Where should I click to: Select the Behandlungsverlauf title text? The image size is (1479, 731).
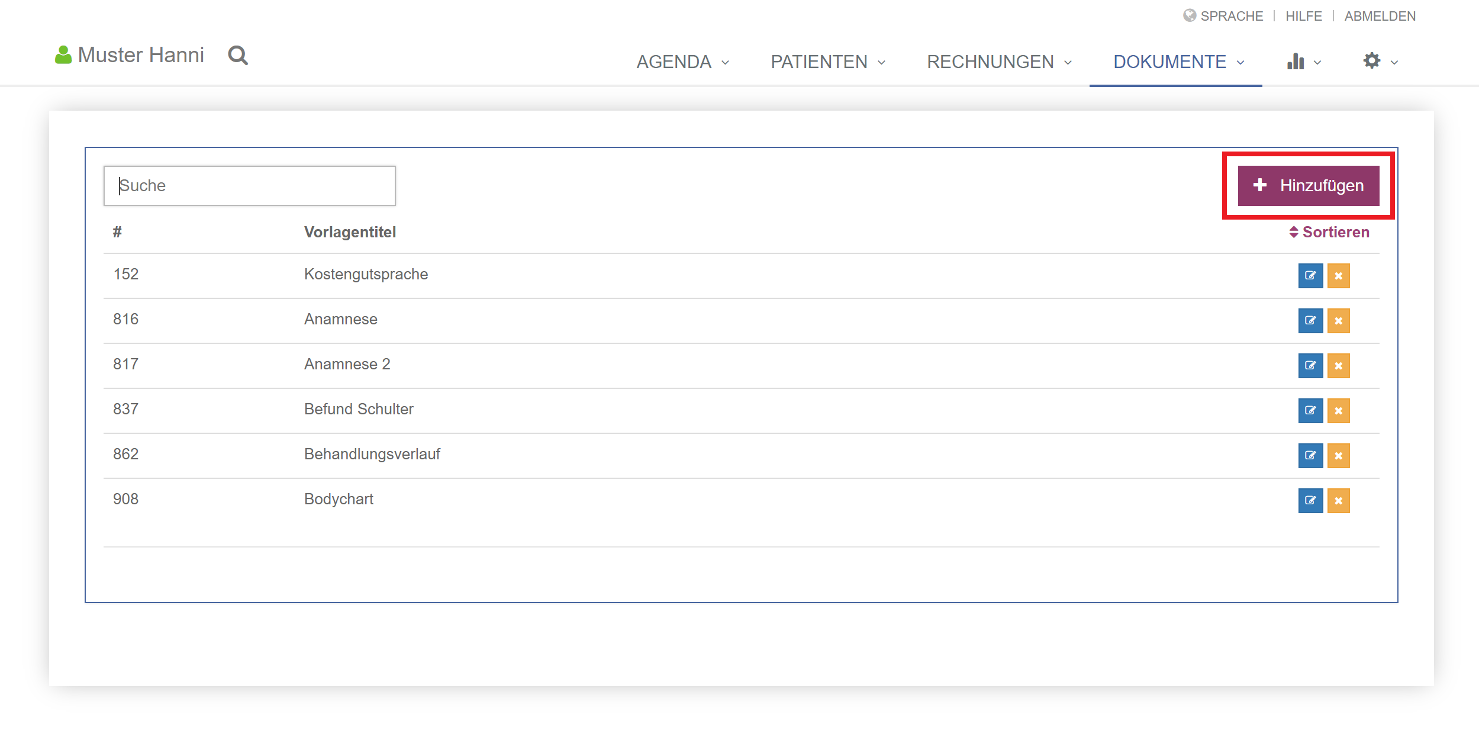pos(372,454)
